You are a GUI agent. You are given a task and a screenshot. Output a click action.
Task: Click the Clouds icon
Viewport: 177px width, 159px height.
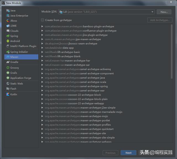pos(8,31)
